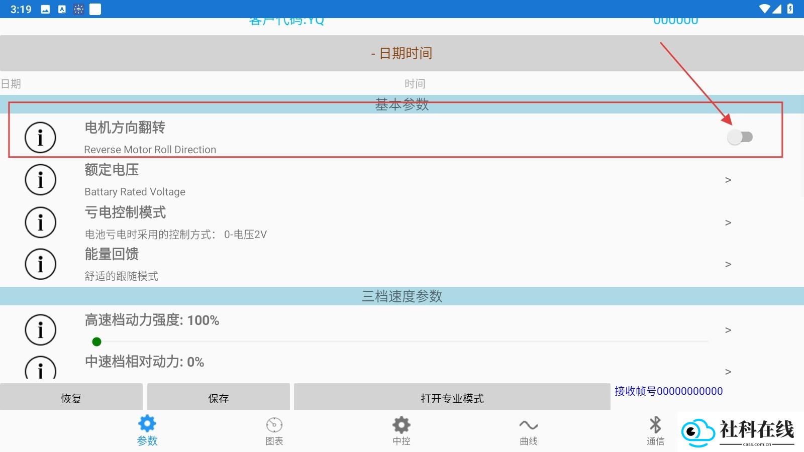Expand the 亏电控制模式 row arrow
This screenshot has height=452, width=804.
click(728, 222)
